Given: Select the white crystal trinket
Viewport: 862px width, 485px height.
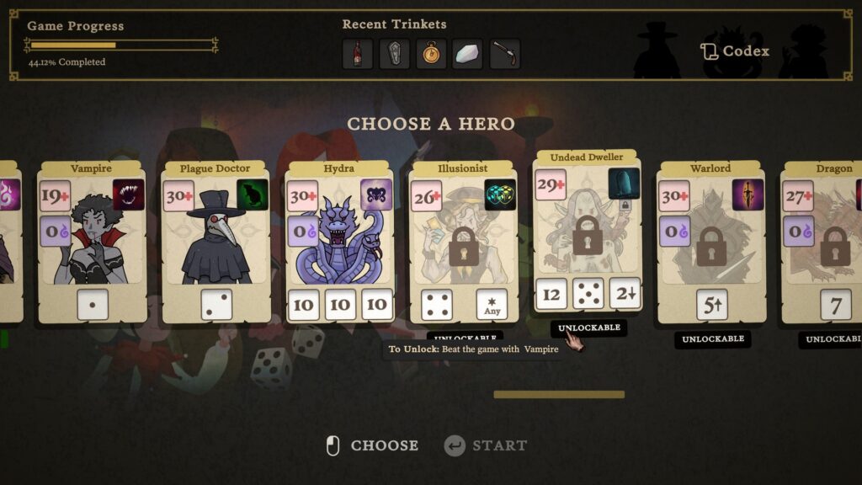Looking at the screenshot, I should pyautogui.click(x=467, y=54).
